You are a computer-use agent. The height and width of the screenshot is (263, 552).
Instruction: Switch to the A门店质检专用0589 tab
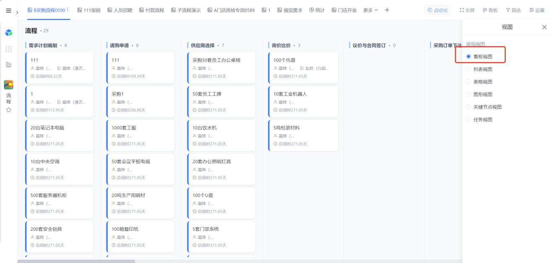[231, 10]
